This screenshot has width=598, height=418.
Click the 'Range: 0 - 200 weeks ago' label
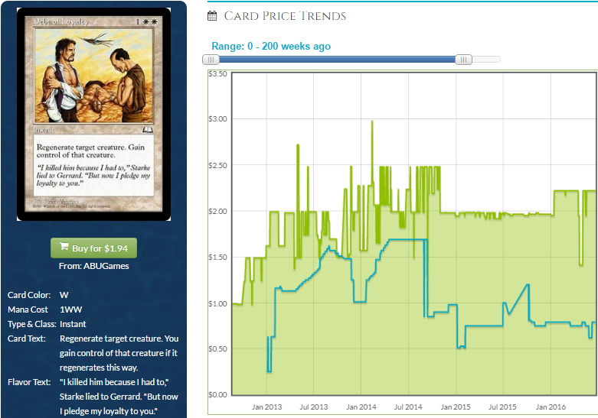[x=271, y=46]
